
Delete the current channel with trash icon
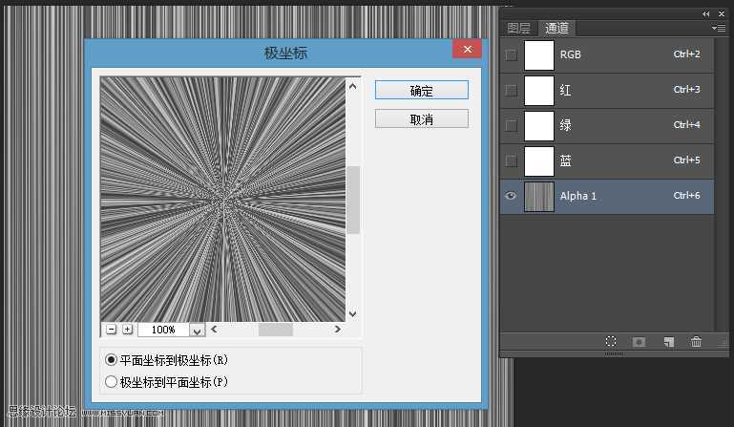[697, 342]
